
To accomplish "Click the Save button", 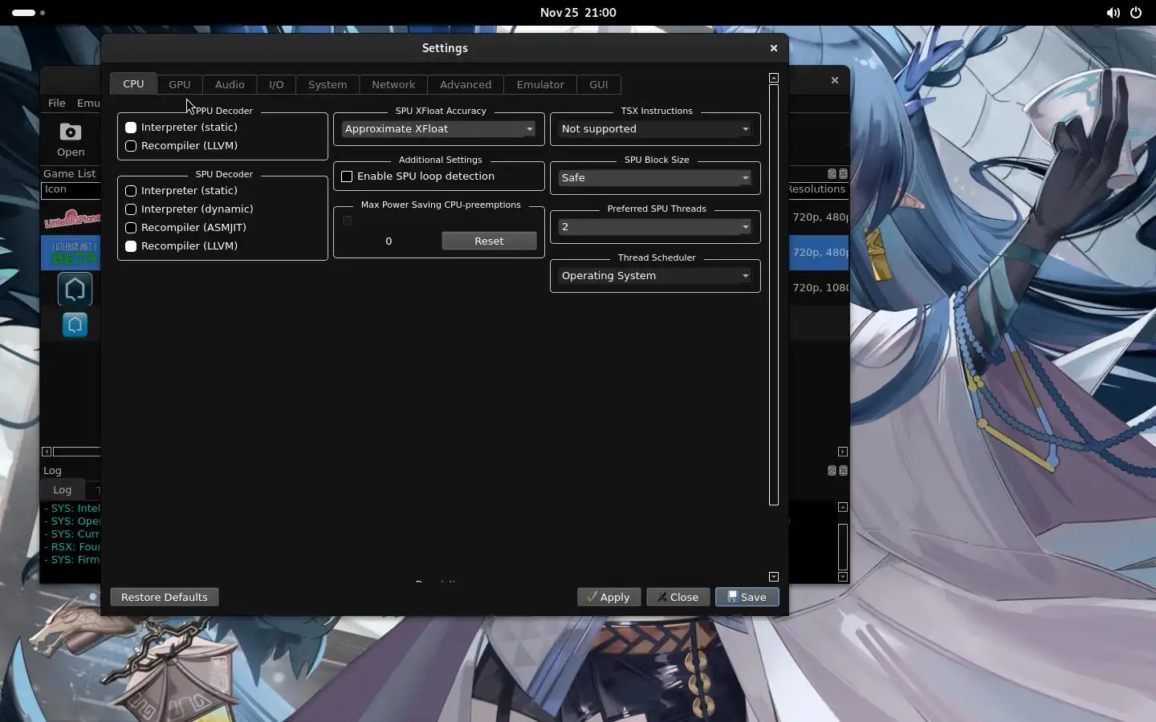I will 747,597.
